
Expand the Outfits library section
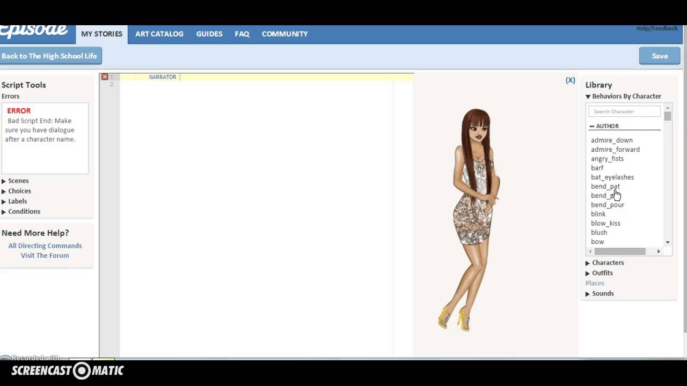coord(599,273)
